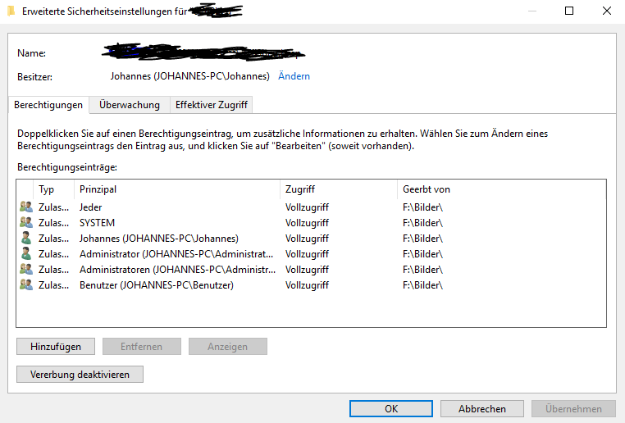The image size is (625, 423).
Task: Cancel with the Abbrechen button
Action: pyautogui.click(x=482, y=409)
